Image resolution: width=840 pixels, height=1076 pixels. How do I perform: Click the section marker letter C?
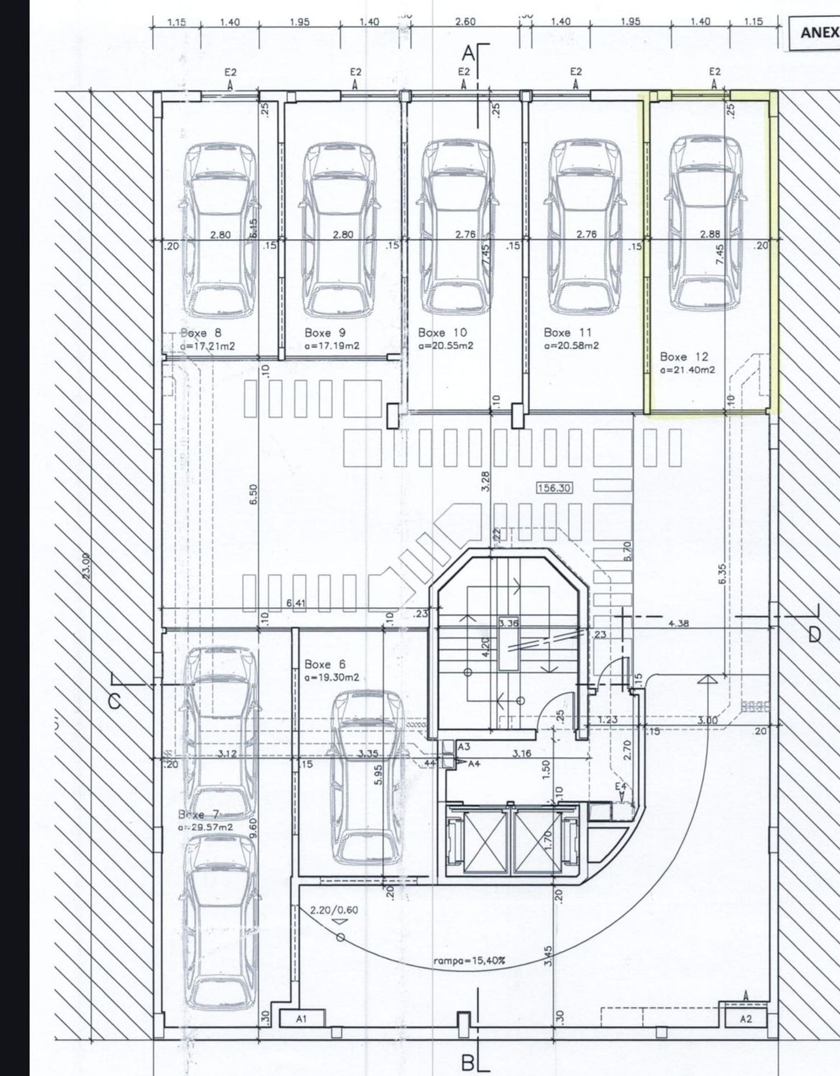114,701
